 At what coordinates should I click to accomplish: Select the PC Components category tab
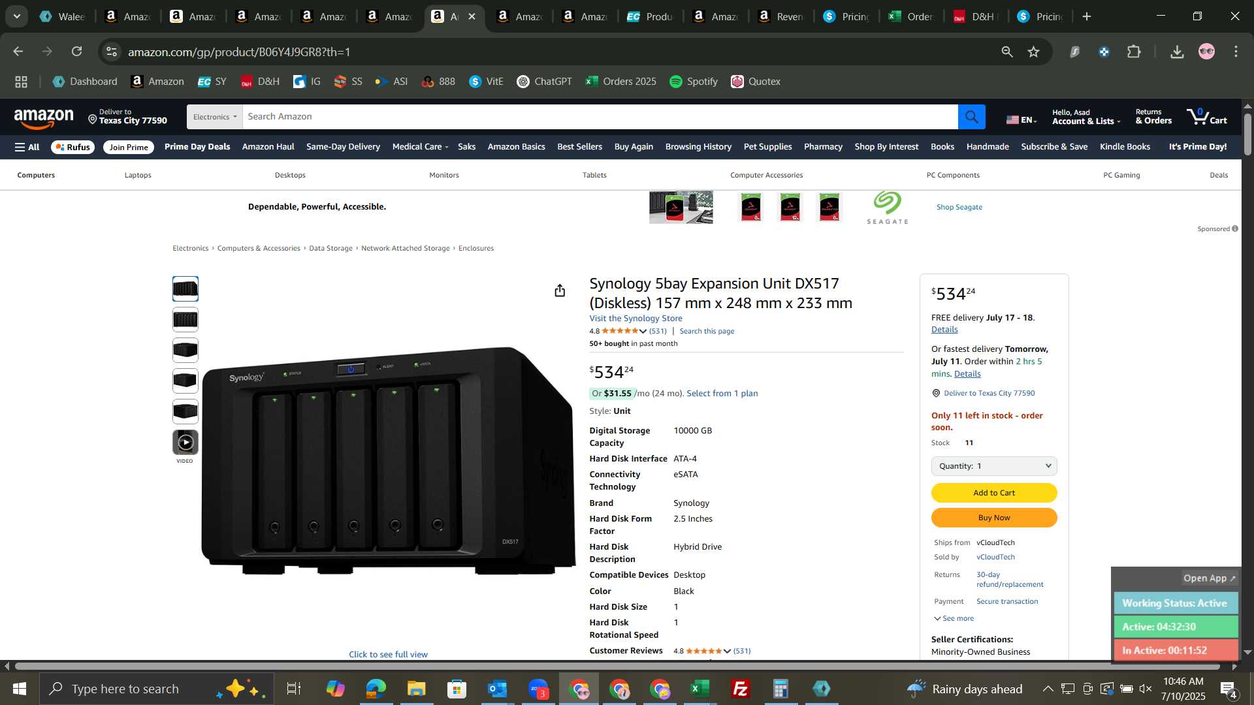(953, 175)
